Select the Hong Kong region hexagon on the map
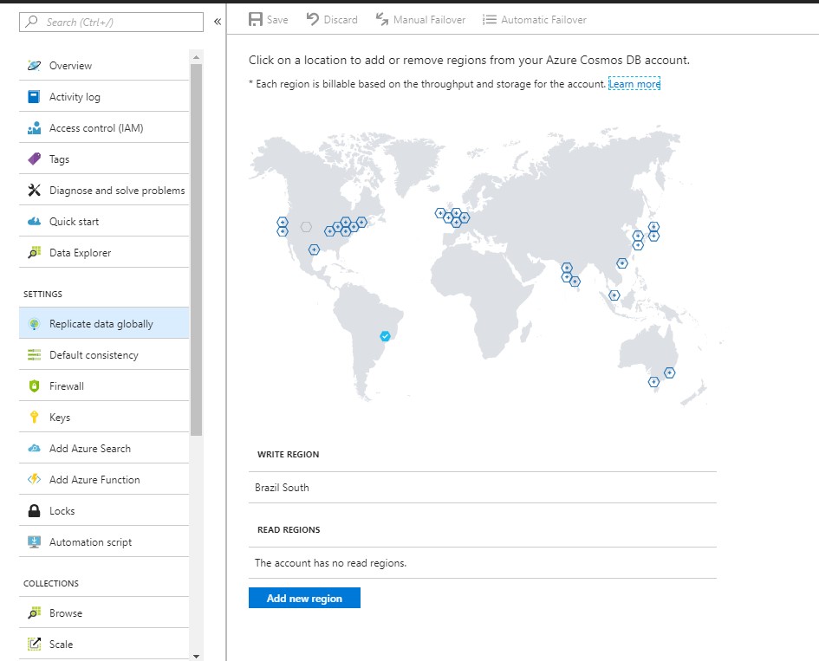This screenshot has width=819, height=661. 621,263
